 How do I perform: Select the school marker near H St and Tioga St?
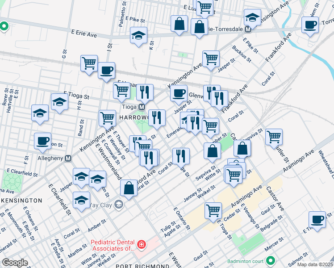point(60,102)
